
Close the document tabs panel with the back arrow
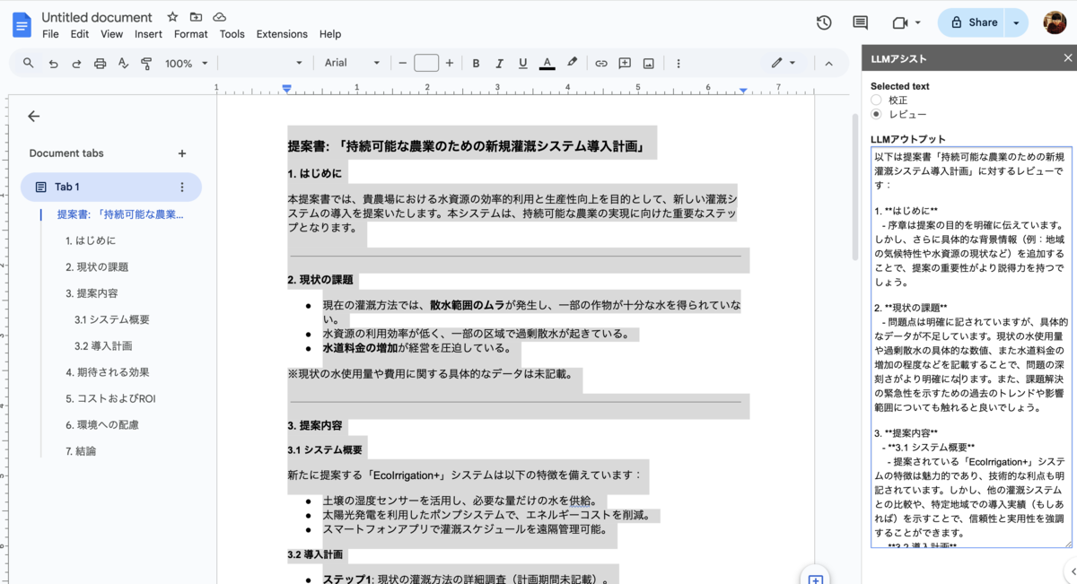pos(33,116)
